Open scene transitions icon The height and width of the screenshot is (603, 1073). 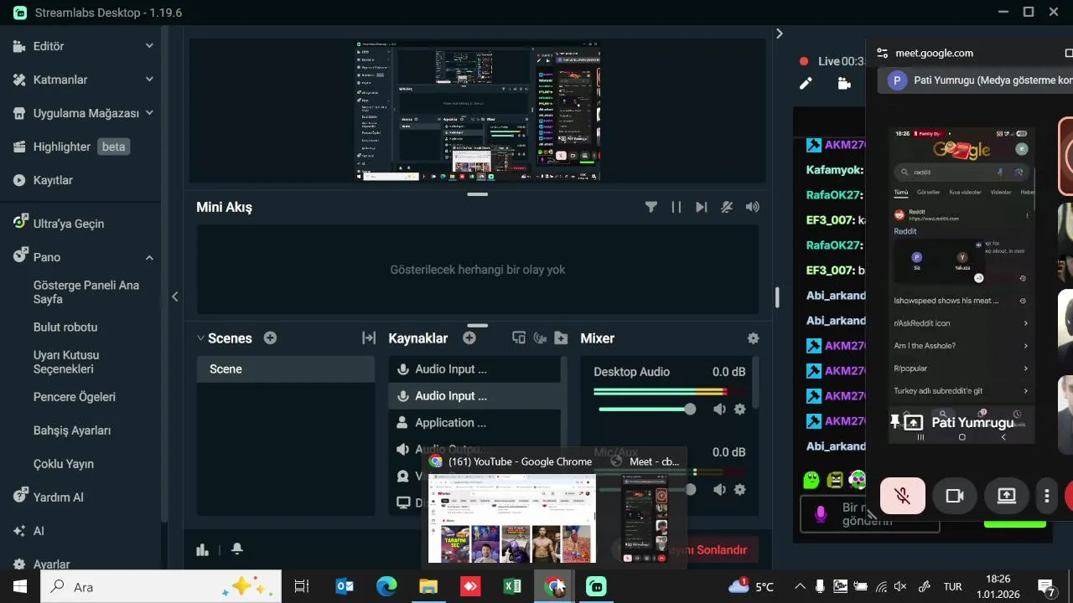[x=369, y=338]
